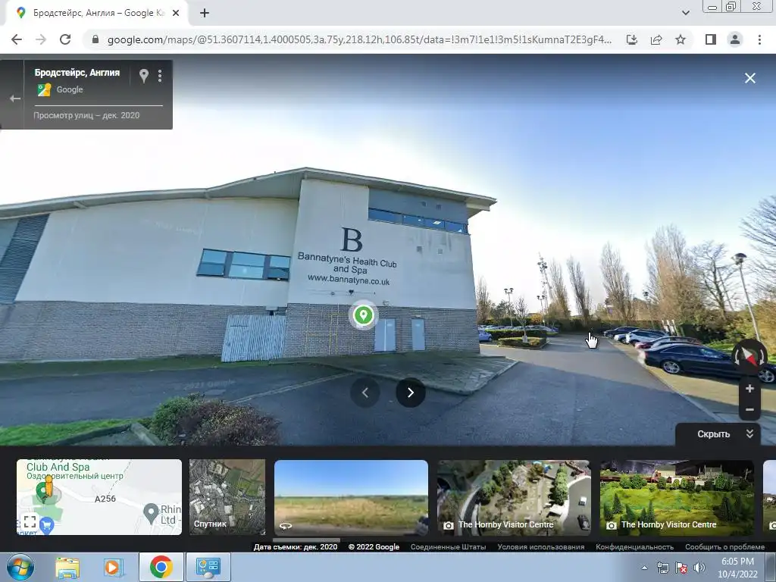Click Просмотр улиц – дек. 2020 text
The image size is (776, 582).
(x=86, y=115)
